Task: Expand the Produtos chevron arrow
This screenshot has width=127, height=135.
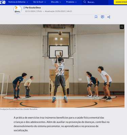Action: coord(76,2)
